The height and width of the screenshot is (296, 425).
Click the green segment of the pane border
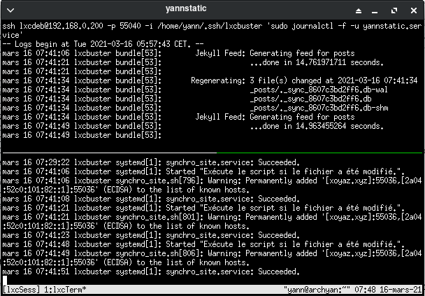pyautogui.click(x=318, y=153)
